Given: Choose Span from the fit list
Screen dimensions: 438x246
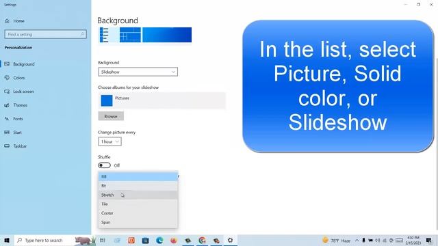Looking at the screenshot, I should [x=138, y=222].
